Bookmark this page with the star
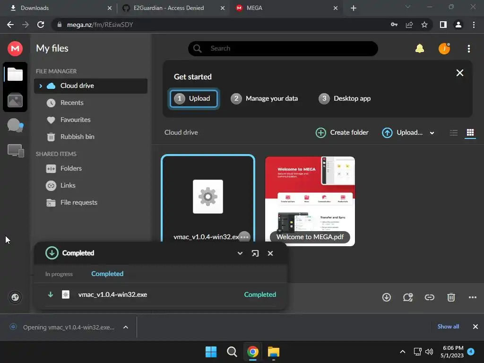Viewport: 484px width, 363px height. (x=424, y=25)
